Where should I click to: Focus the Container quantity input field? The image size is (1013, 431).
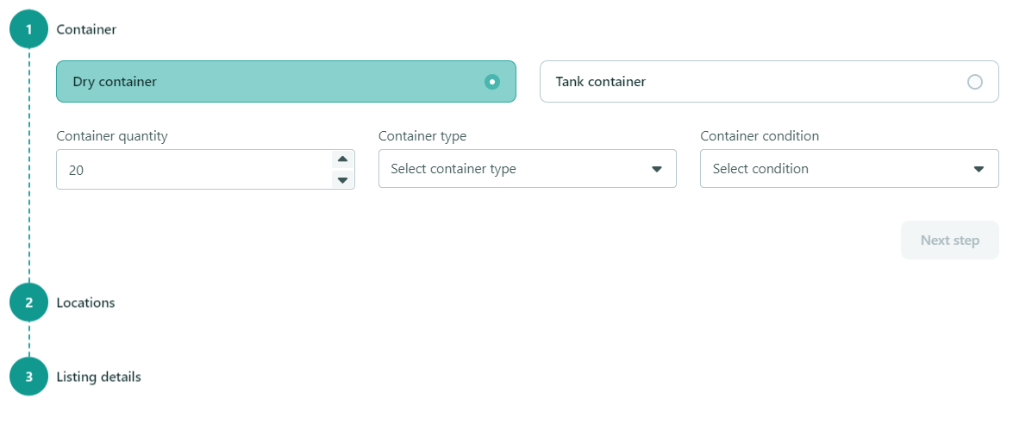click(x=194, y=169)
